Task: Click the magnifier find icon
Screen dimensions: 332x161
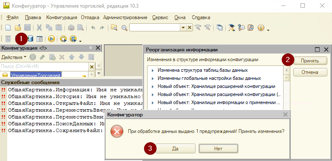Action: [124, 28]
